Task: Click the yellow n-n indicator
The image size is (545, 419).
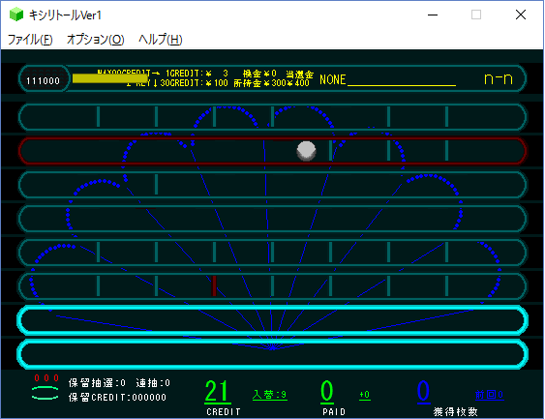Action: pos(499,79)
